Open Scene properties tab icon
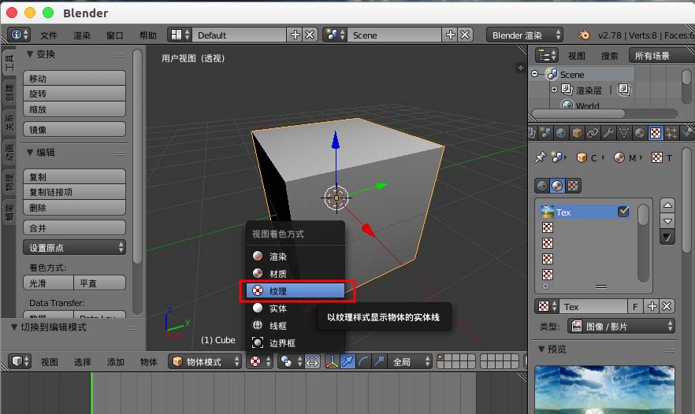 [x=546, y=133]
